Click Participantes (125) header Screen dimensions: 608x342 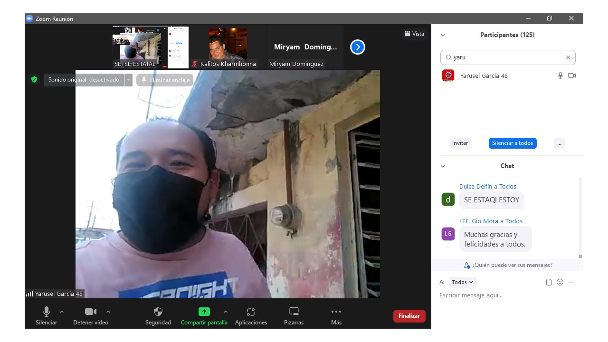507,35
